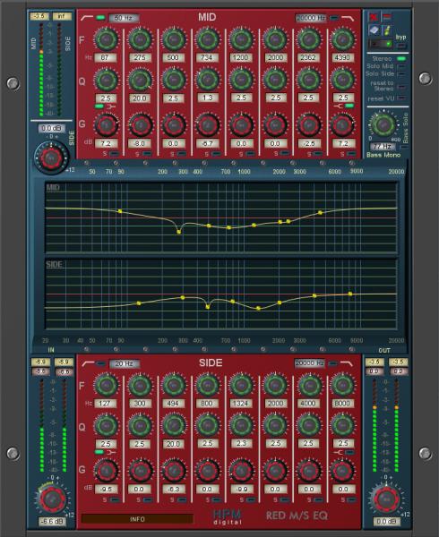Click the Bass Mono 77 Hz field
Image resolution: width=439 pixels, height=537 pixels.
383,146
